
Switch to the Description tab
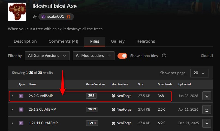pyautogui.click(x=25, y=41)
